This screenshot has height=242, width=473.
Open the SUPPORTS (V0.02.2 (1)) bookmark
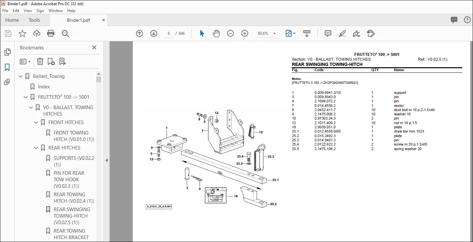pos(74,161)
